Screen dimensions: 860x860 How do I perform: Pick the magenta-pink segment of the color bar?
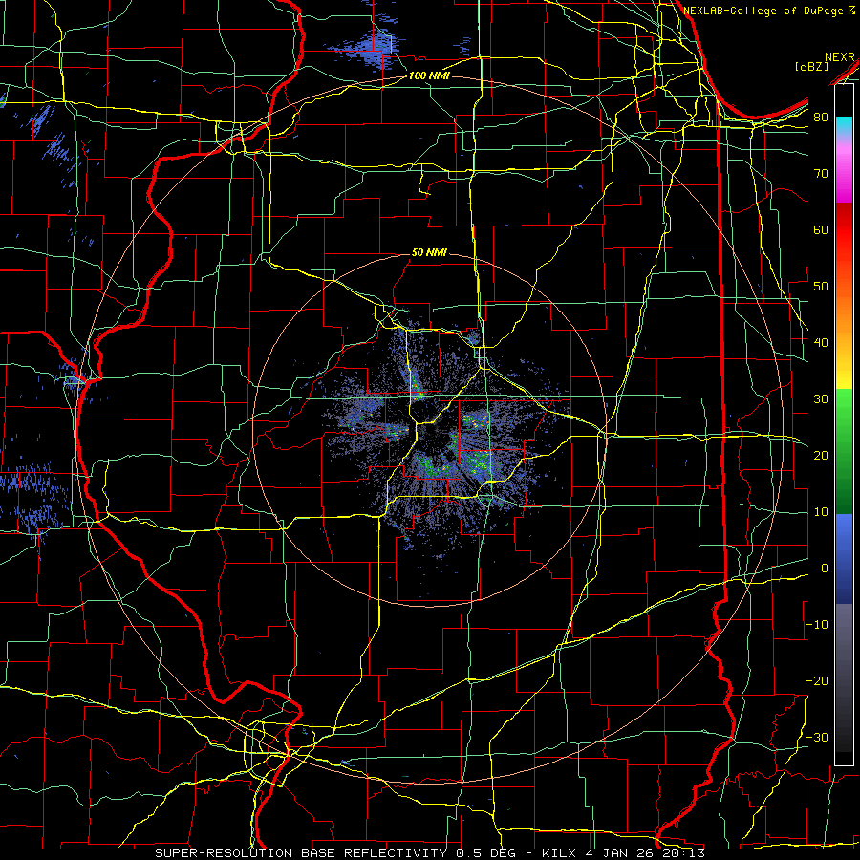(x=844, y=171)
